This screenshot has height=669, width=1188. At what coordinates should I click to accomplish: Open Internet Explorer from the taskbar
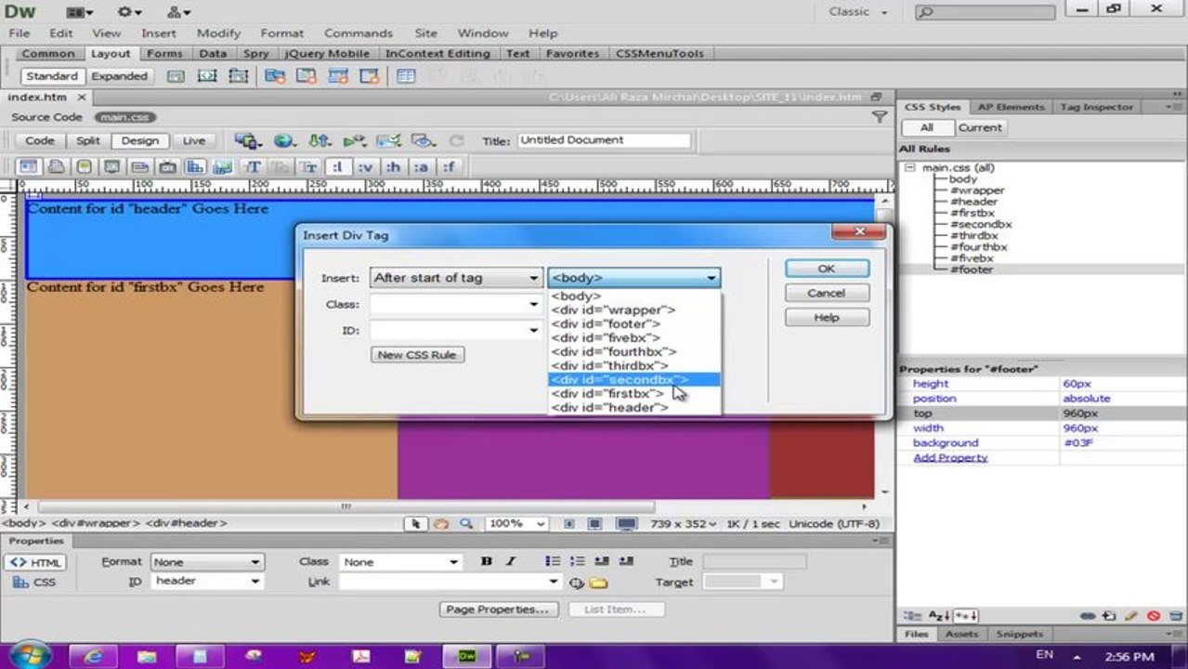(94, 656)
